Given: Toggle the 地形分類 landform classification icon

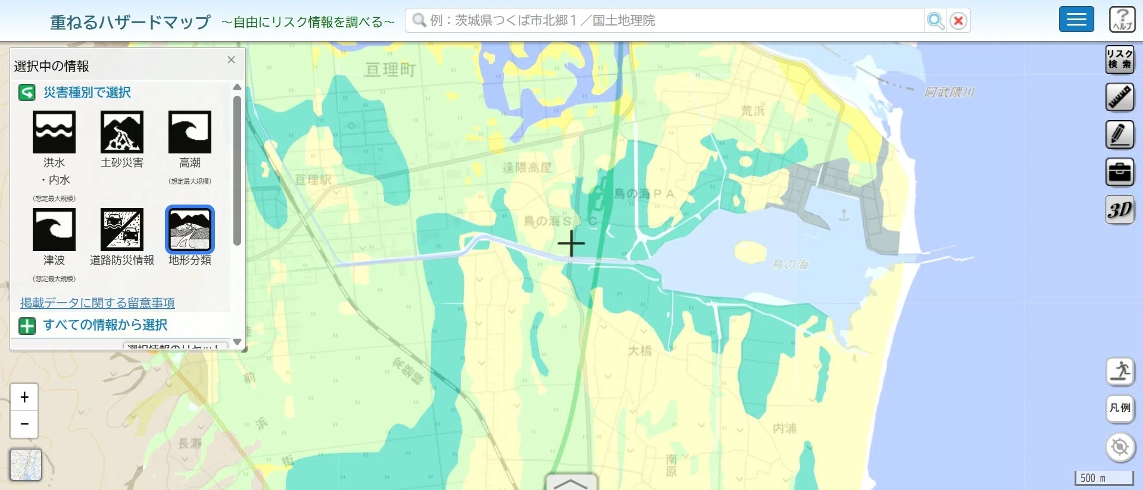Looking at the screenshot, I should click(190, 230).
